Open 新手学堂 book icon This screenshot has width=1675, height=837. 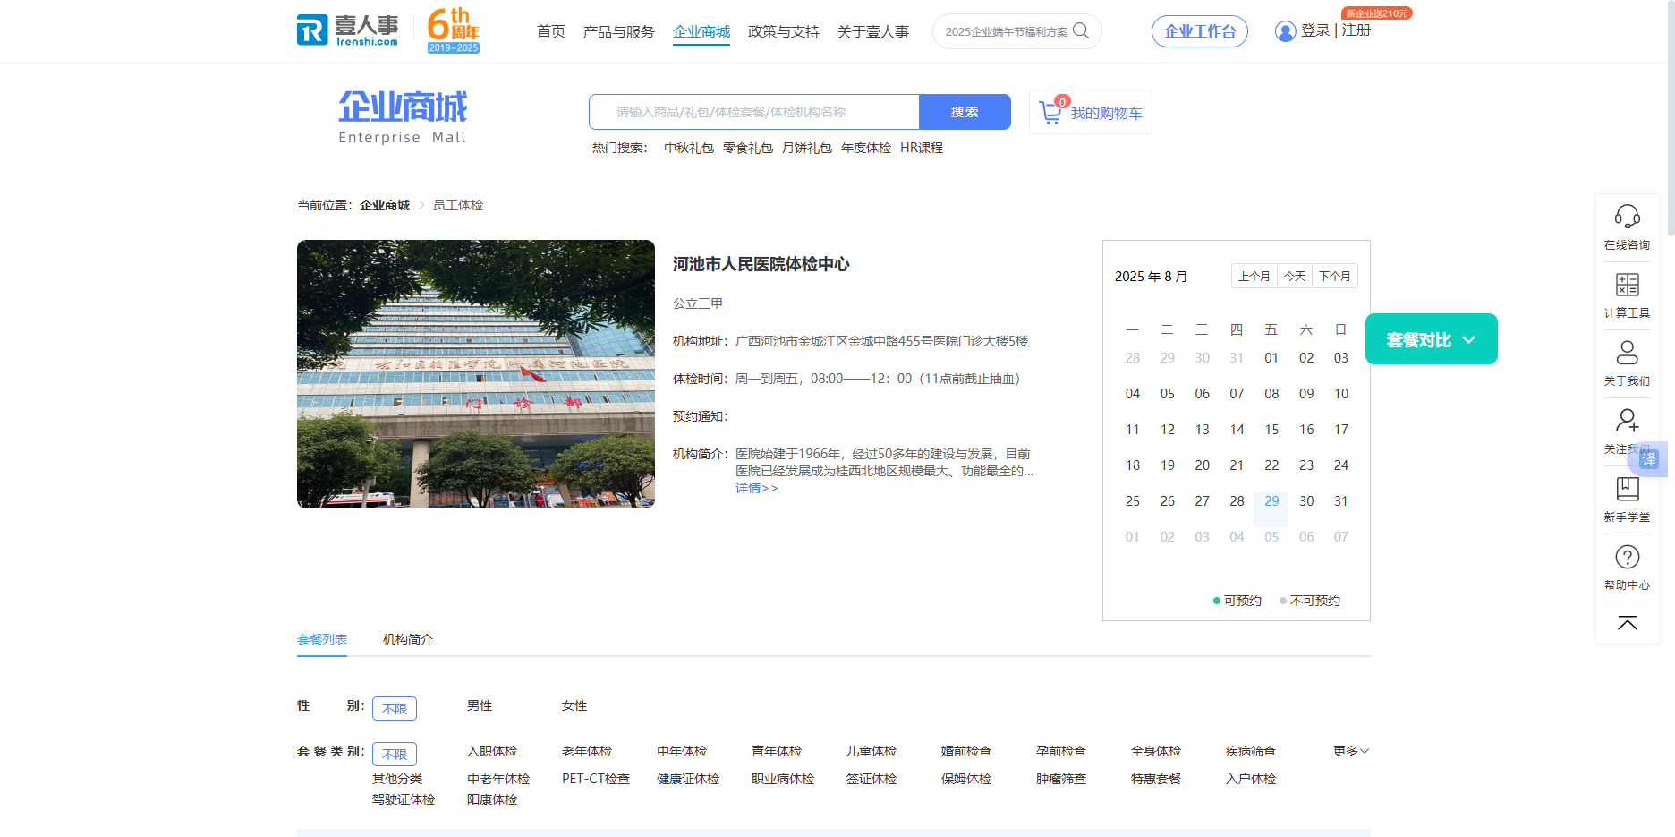click(1627, 489)
